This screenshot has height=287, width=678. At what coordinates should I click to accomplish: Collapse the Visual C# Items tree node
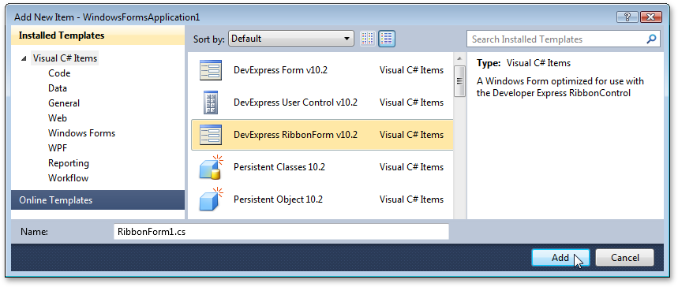[x=24, y=58]
